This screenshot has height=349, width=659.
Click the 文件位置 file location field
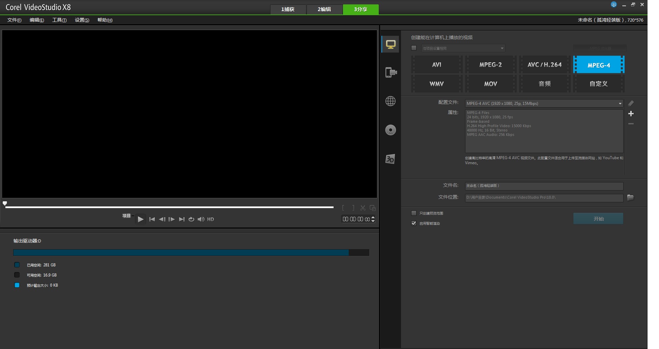tap(544, 198)
